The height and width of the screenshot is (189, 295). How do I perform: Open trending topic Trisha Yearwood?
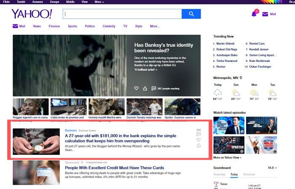point(227,61)
